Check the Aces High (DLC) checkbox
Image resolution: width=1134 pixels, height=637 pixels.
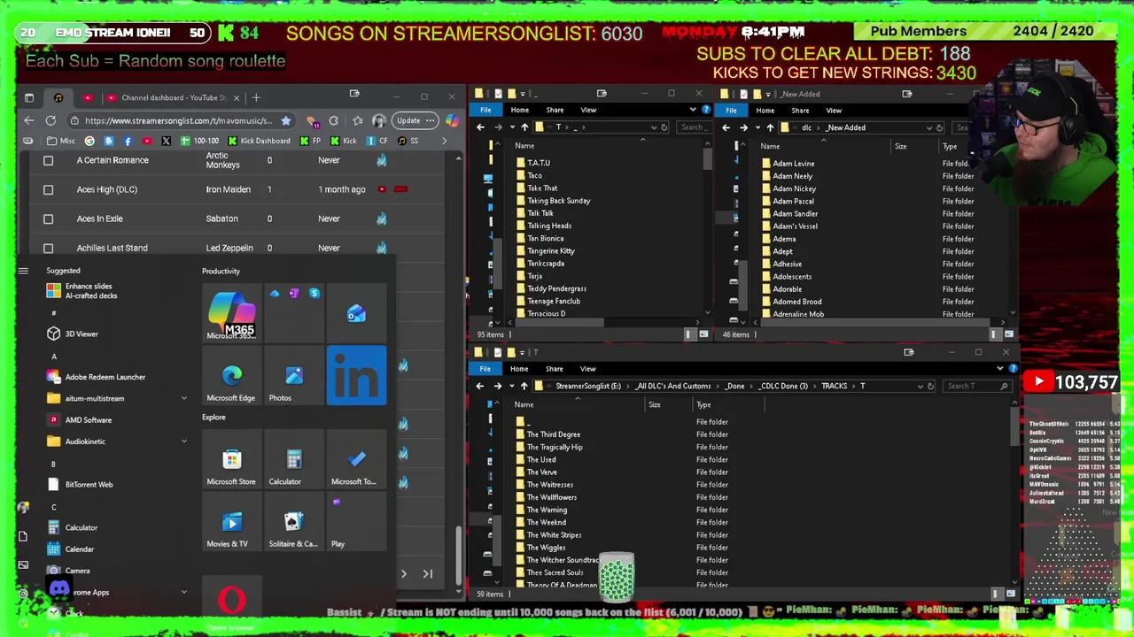tap(48, 189)
